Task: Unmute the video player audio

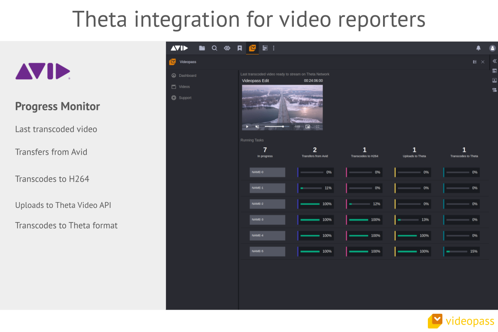Action: click(x=257, y=126)
